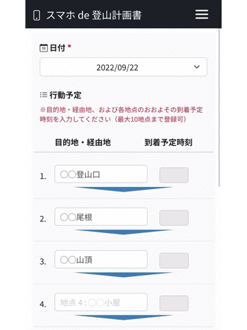The height and width of the screenshot is (330, 247).
Task: Click the blue arrow below 地点4 field
Action: tap(123, 317)
